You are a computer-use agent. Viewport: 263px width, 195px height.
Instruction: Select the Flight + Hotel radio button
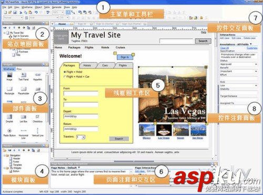pyautogui.click(x=65, y=72)
